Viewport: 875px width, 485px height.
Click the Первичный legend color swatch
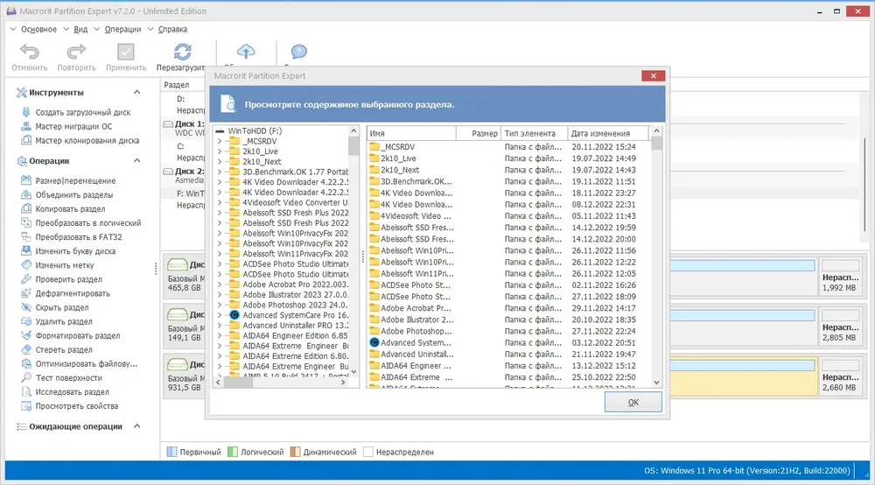click(x=171, y=452)
